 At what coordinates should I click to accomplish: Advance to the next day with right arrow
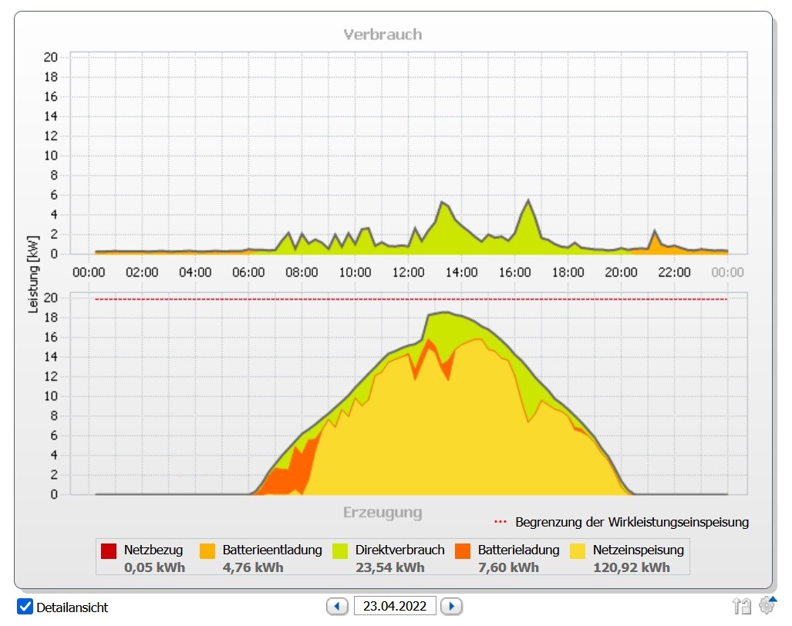(452, 606)
